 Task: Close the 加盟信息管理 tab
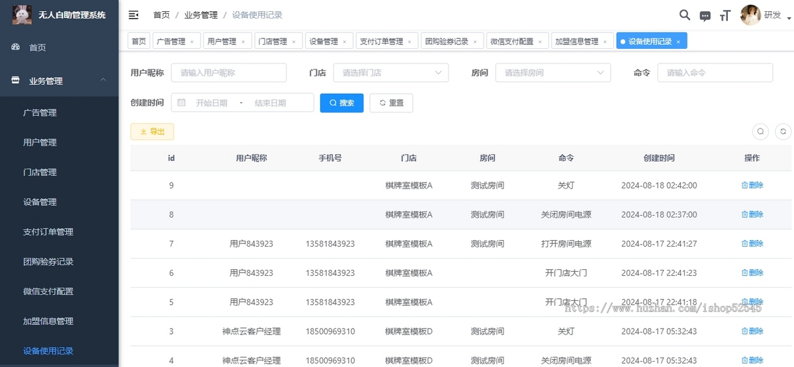point(605,42)
